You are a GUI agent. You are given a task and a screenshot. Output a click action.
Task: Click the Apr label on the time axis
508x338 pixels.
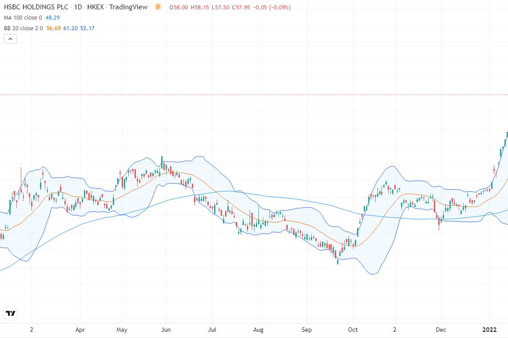point(80,330)
